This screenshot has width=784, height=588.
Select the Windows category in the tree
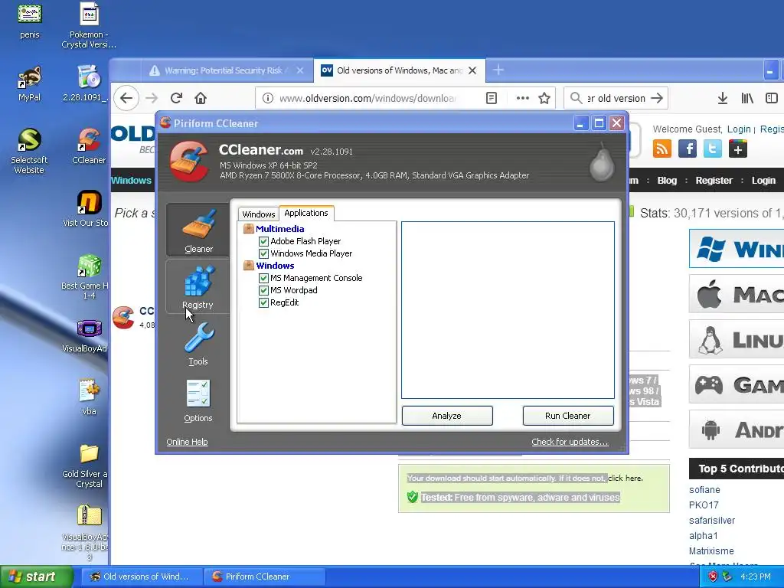pos(275,266)
